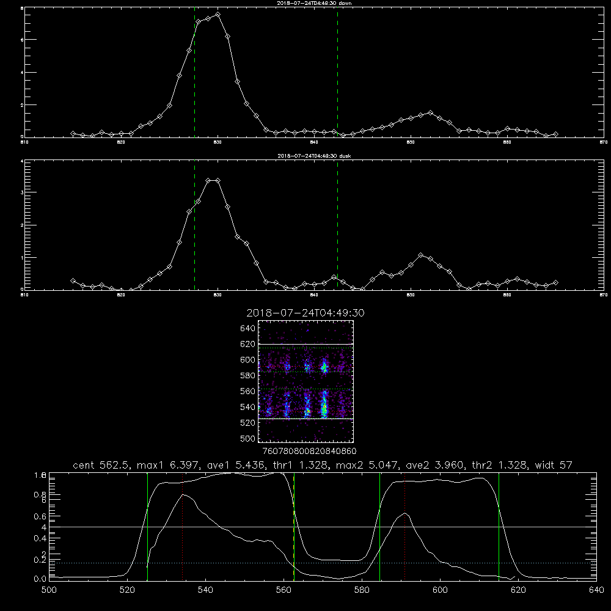This screenshot has width=611, height=611.
Task: Click the spectral image x-axis label string 760780800820840860
Action: [309, 452]
